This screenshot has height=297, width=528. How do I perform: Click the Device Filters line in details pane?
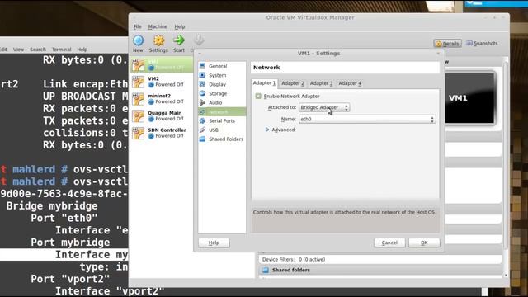pyautogui.click(x=294, y=260)
